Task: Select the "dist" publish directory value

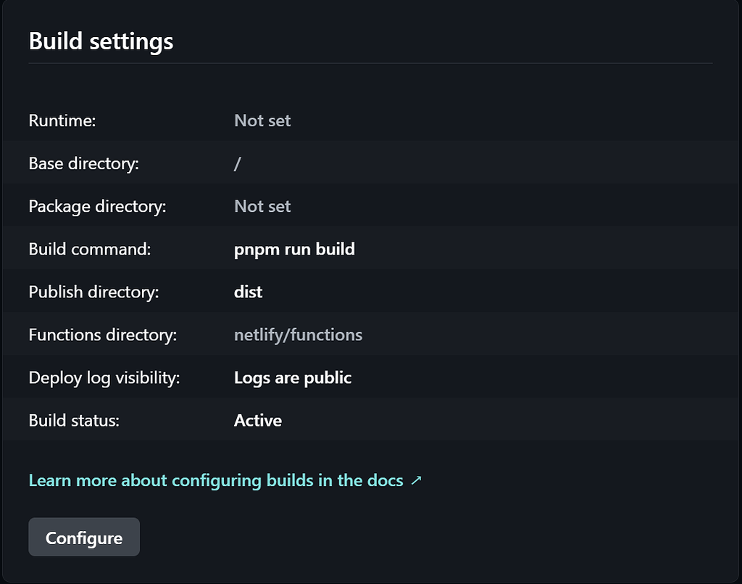Action: point(248,292)
